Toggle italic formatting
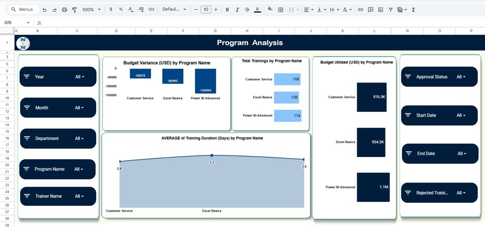Screen dimensions: 485x227 pos(237,9)
